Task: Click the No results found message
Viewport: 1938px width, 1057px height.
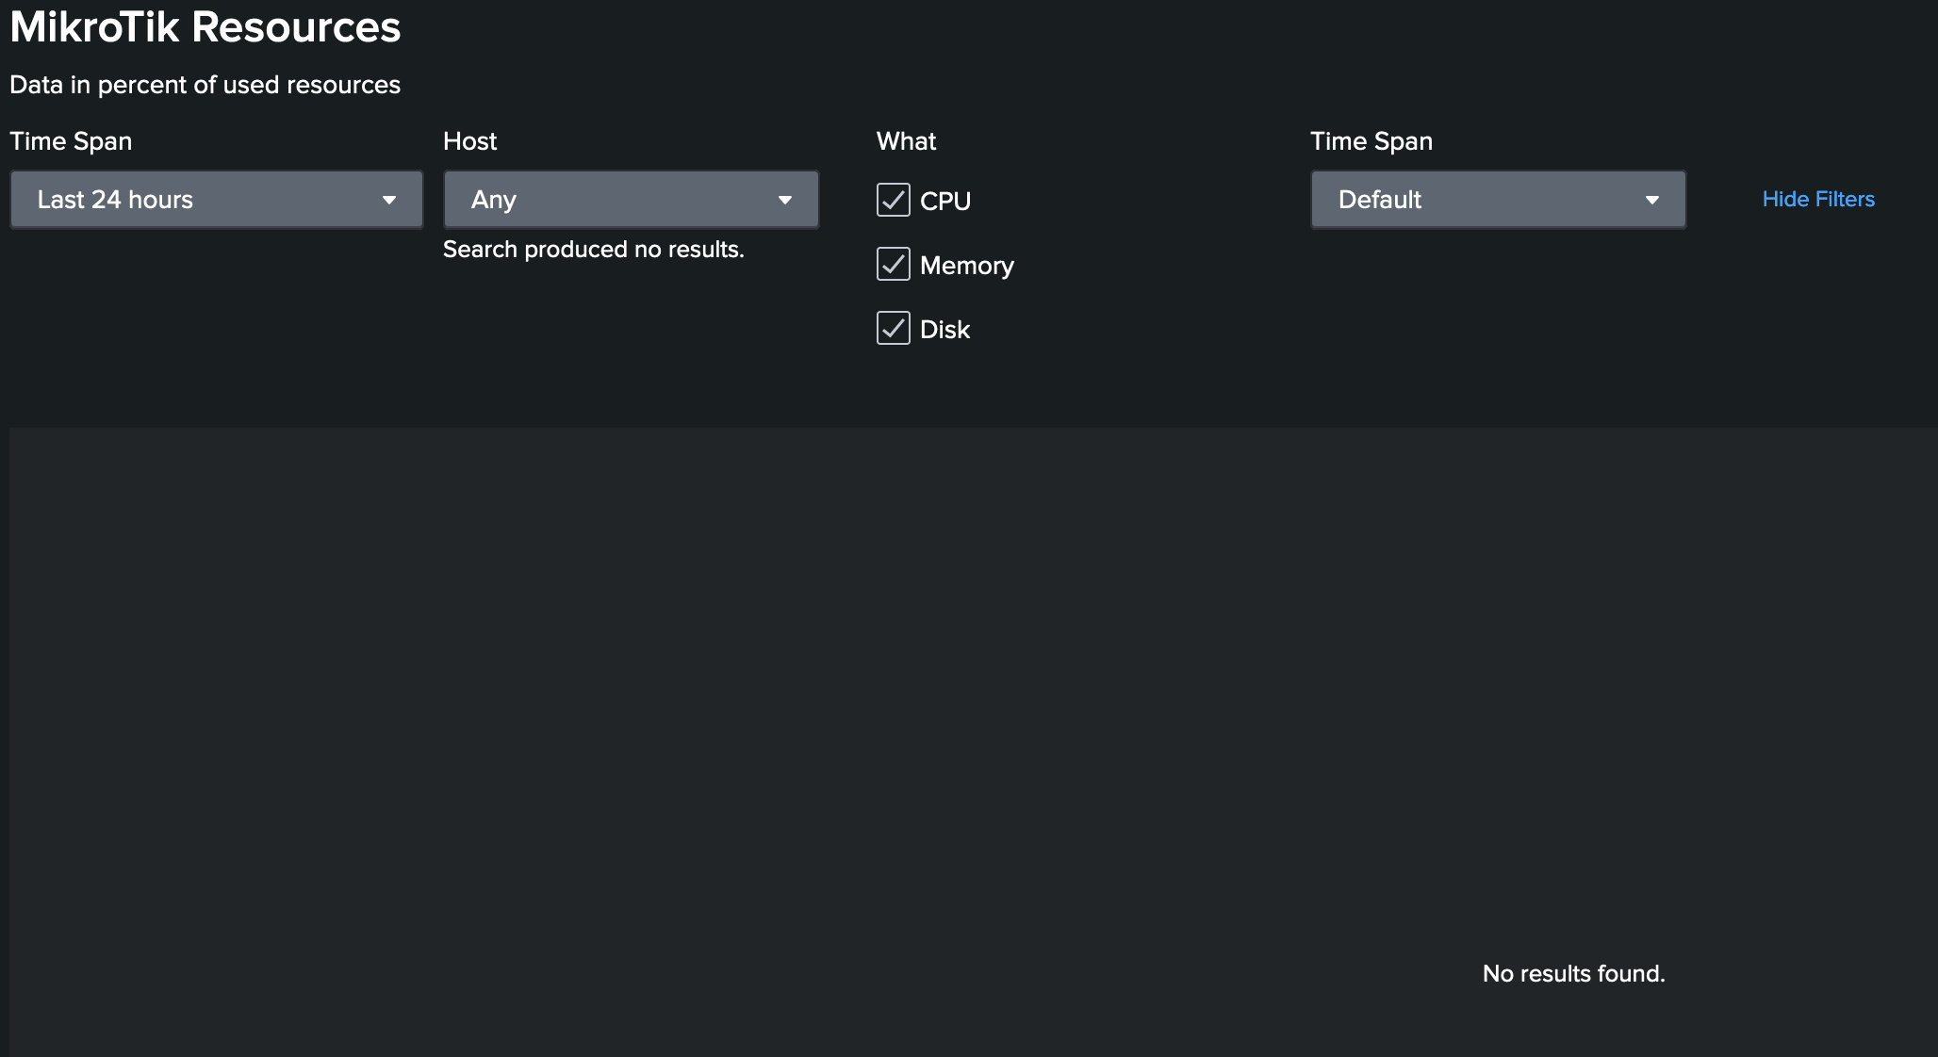Action: click(1572, 973)
